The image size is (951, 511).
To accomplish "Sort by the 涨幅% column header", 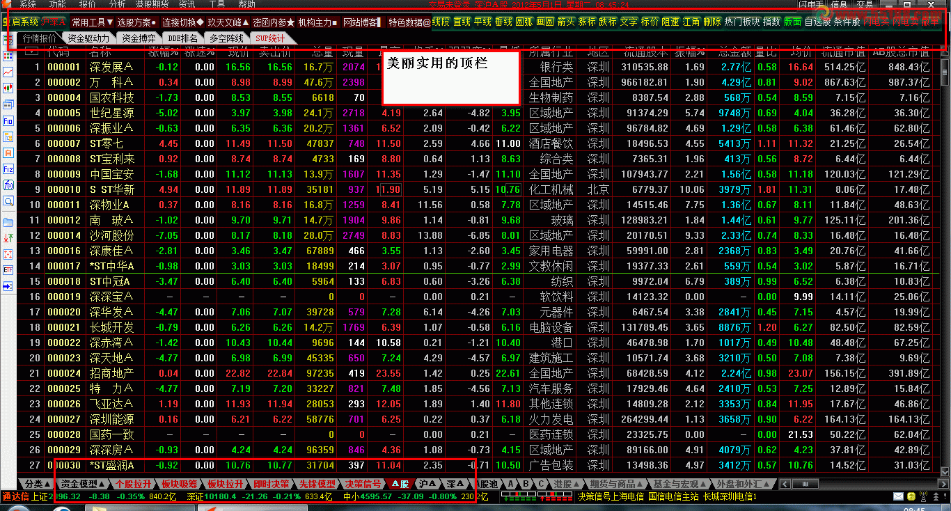I will click(x=164, y=52).
